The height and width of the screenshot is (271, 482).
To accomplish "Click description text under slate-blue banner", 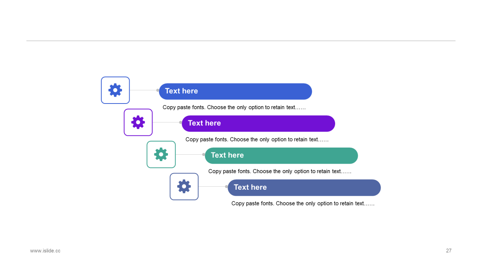I will [303, 203].
